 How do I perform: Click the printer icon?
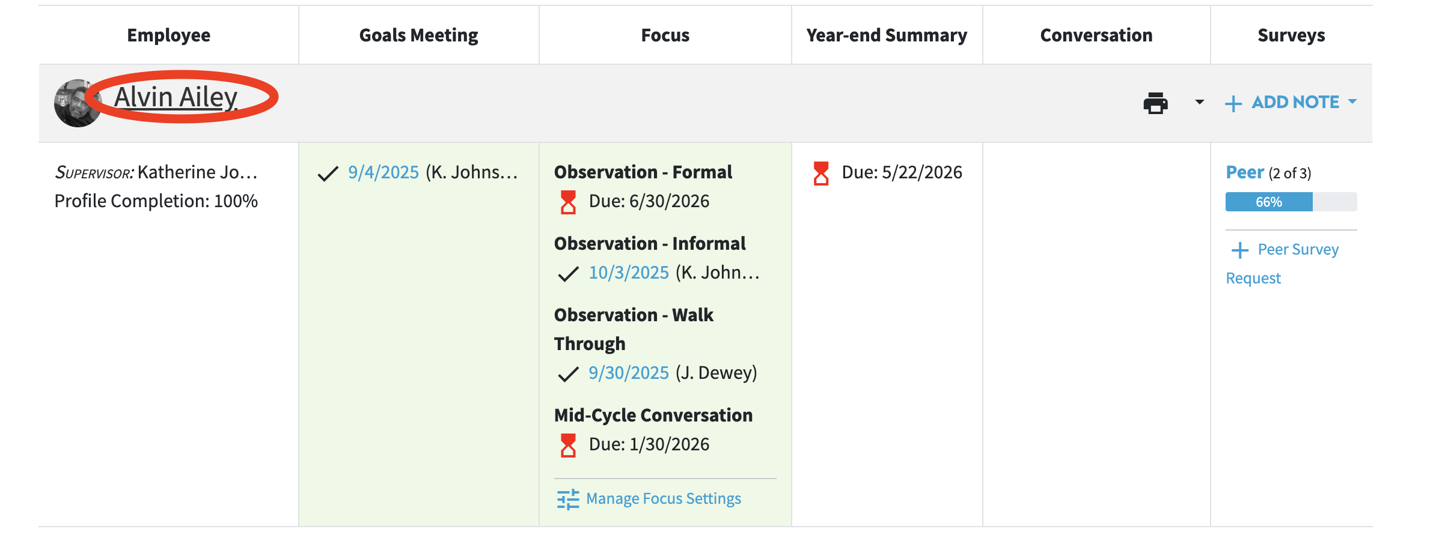(1155, 103)
